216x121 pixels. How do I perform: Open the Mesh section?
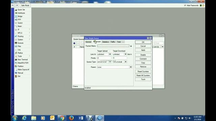20,26
